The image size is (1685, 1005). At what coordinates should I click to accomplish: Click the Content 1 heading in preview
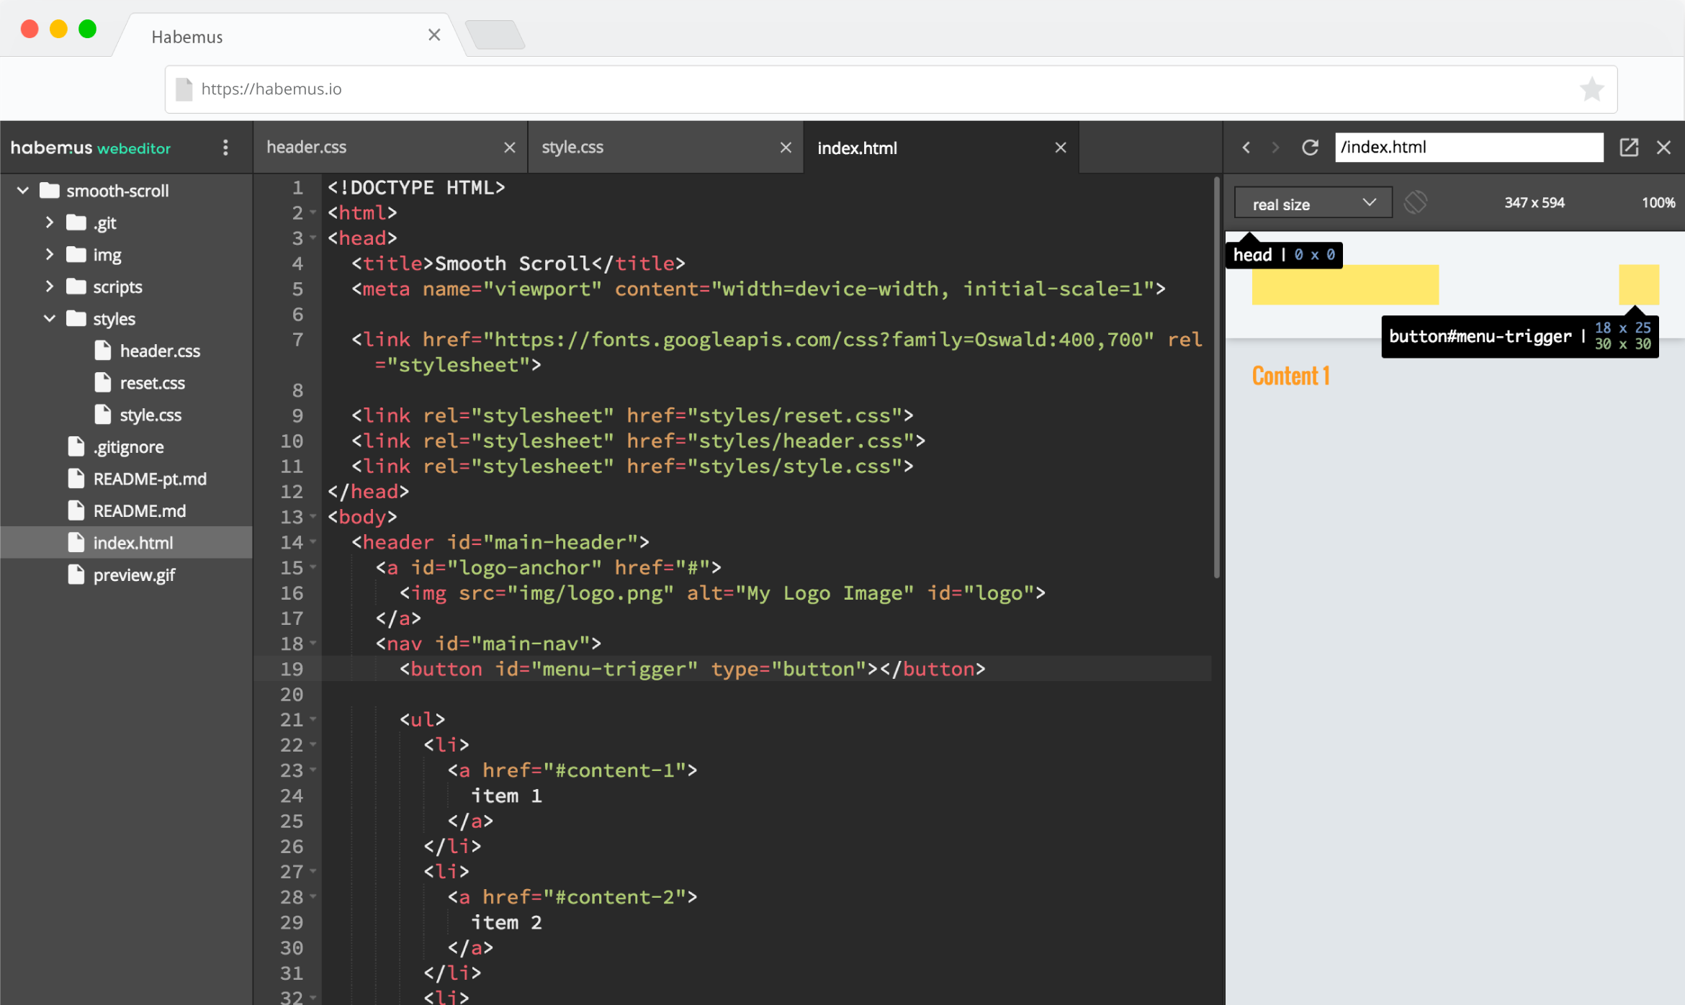click(1290, 376)
